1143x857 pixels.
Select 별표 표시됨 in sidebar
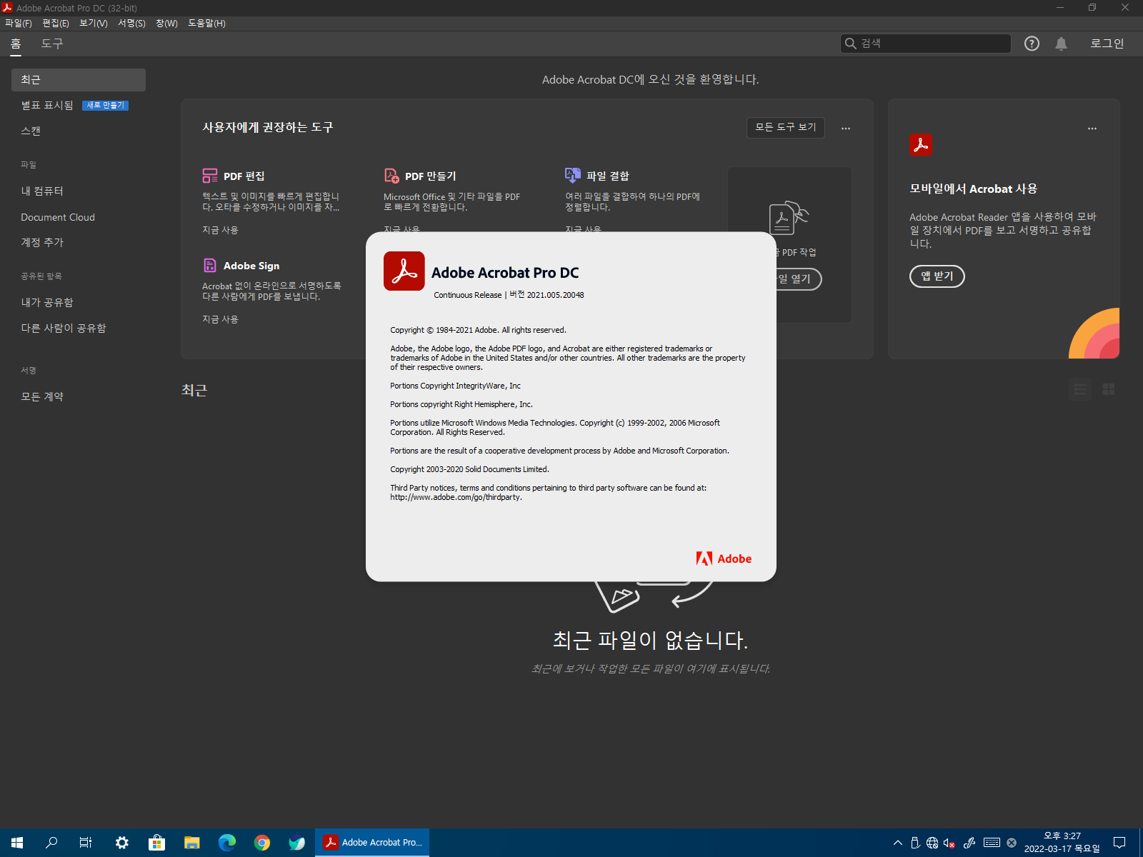pyautogui.click(x=47, y=105)
